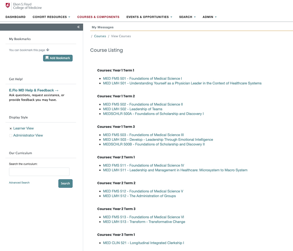Open MED LMH 503 Leadership Through Emotional Intelligence
Image resolution: width=293 pixels, height=251 pixels.
[158, 140]
